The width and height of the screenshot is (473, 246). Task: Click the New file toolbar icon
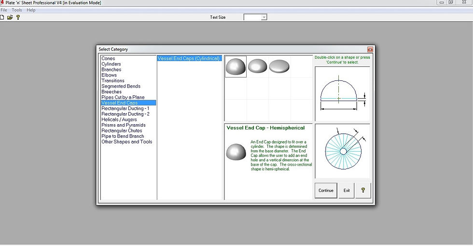coord(2,17)
